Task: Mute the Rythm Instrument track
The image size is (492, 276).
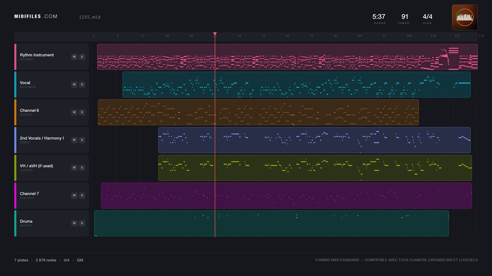Action: 74,57
